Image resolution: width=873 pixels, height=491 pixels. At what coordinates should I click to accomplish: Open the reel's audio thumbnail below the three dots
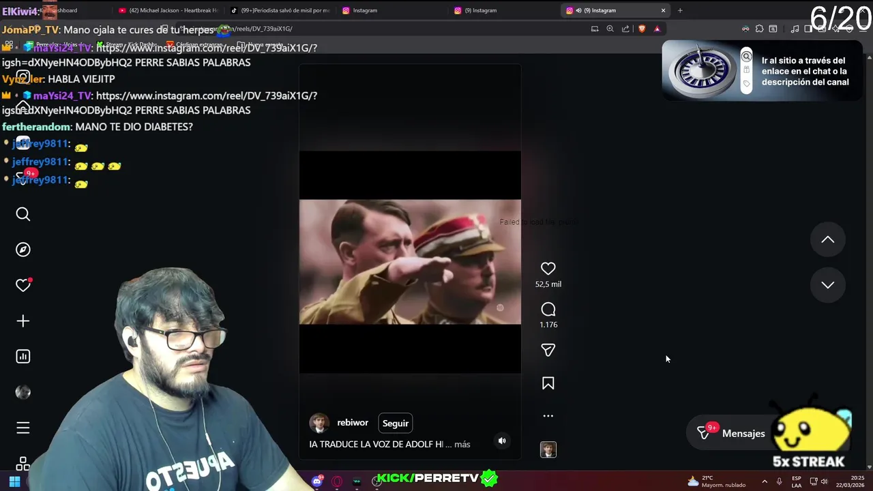point(548,449)
